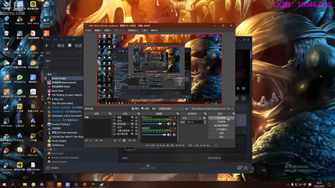Add a new scene with plus icon
Screen dimensions: 335x188
click(x=86, y=141)
